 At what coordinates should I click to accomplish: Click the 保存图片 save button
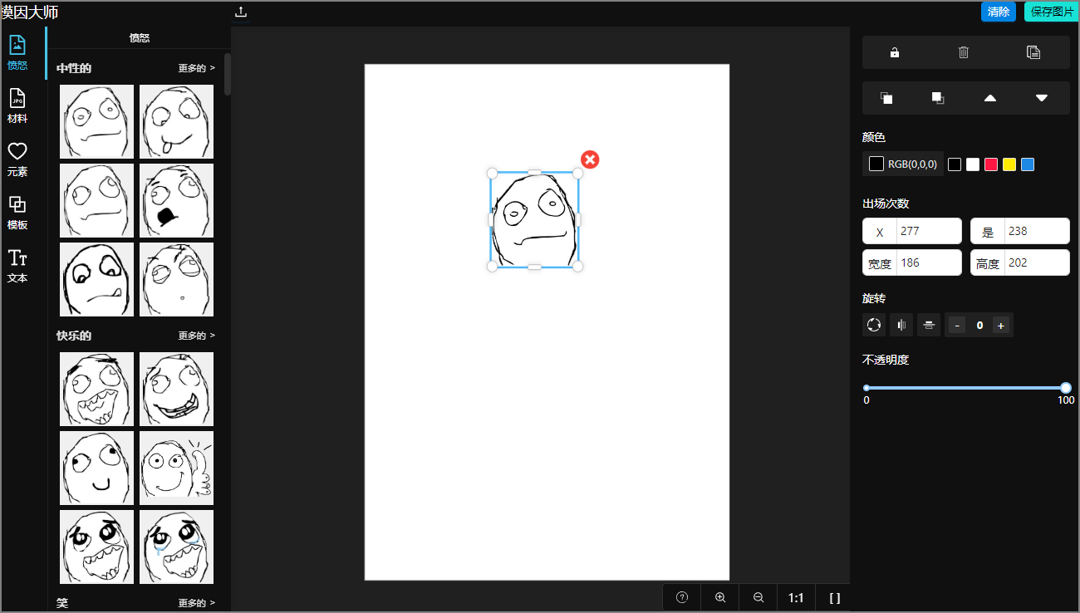point(1051,12)
